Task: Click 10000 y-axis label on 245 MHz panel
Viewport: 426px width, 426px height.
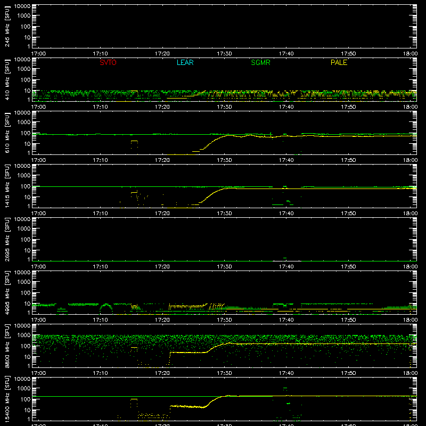Action: click(22, 6)
